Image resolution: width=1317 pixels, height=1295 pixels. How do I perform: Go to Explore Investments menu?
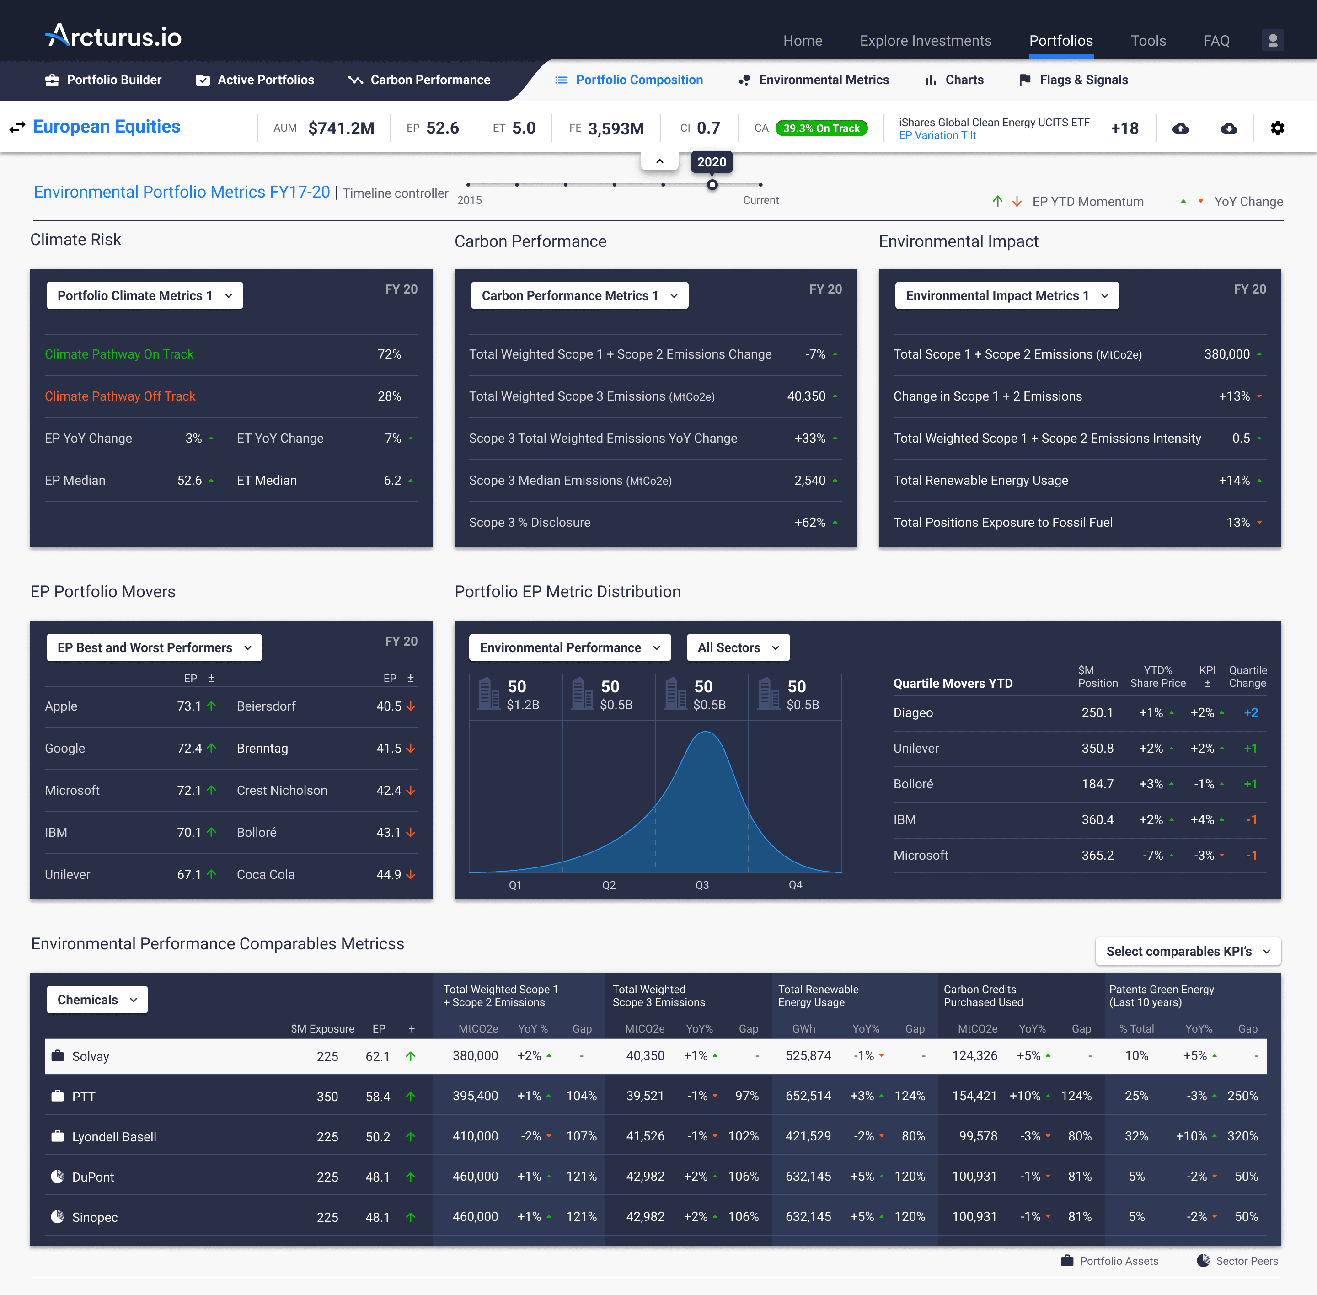point(925,41)
